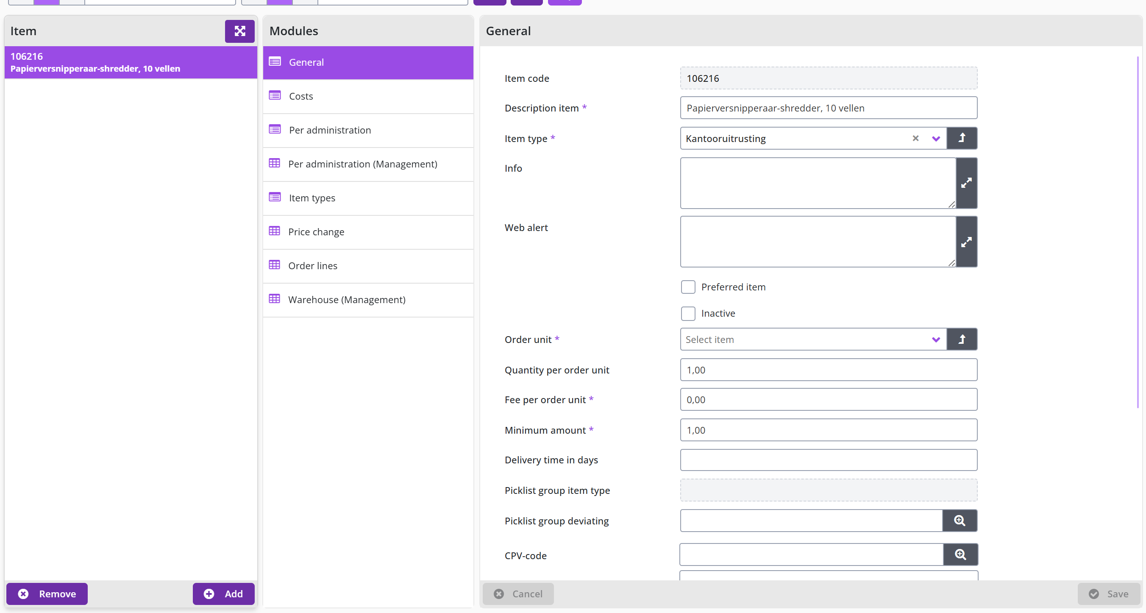
Task: Click the General form vertical scrollbar
Action: click(x=1138, y=231)
